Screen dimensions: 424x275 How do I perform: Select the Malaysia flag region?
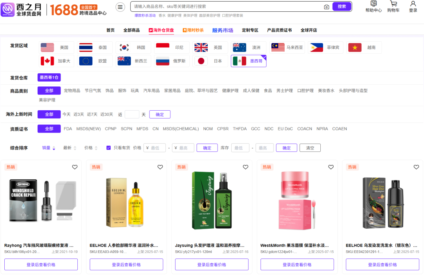287,47
